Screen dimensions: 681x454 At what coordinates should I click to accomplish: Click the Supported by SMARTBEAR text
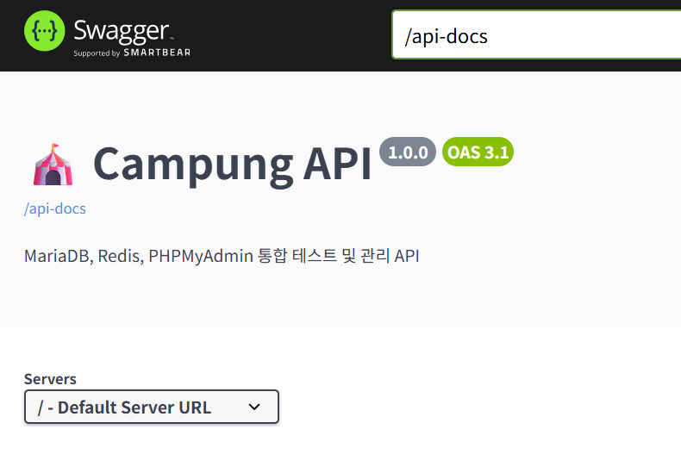[132, 53]
